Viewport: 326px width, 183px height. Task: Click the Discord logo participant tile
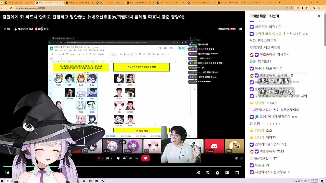pos(214,146)
